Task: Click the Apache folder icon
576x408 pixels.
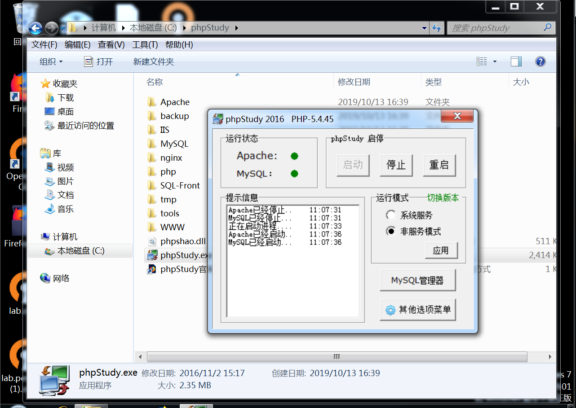Action: pyautogui.click(x=152, y=102)
